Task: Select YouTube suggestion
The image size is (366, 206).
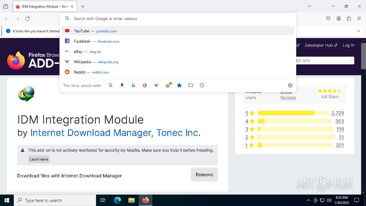Action: (178, 31)
